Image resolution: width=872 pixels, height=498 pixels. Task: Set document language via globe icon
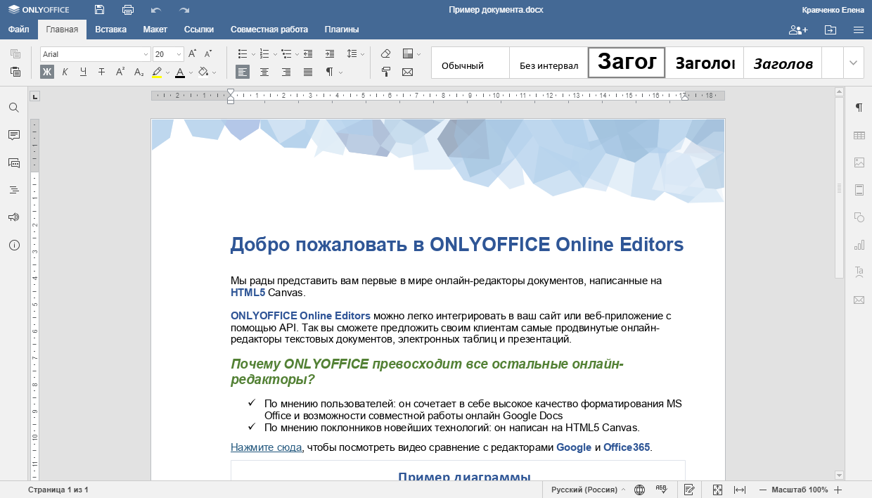tap(639, 490)
